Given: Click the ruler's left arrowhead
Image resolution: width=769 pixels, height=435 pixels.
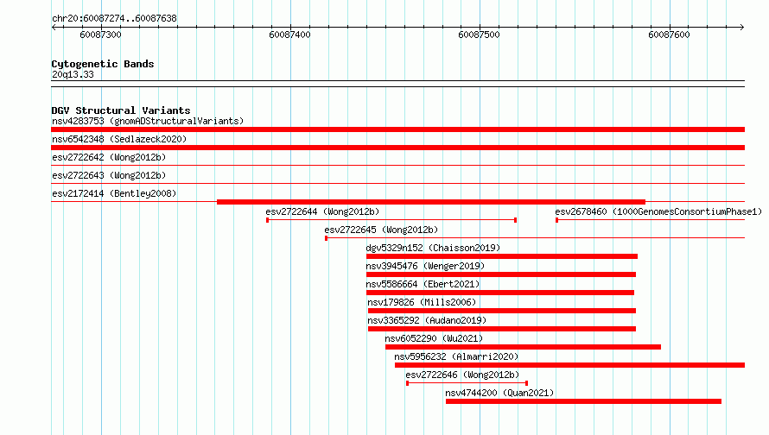Looking at the screenshot, I should pyautogui.click(x=54, y=28).
